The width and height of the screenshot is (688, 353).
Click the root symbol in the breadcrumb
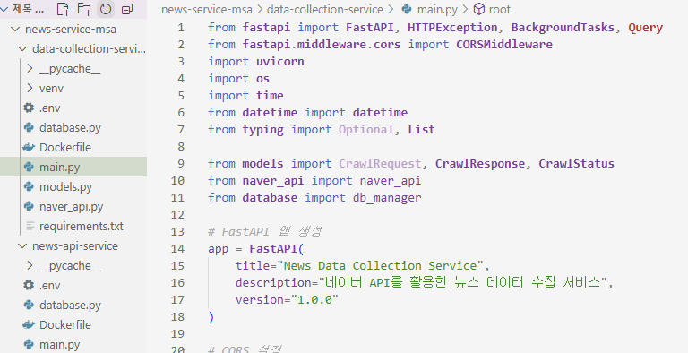point(499,9)
